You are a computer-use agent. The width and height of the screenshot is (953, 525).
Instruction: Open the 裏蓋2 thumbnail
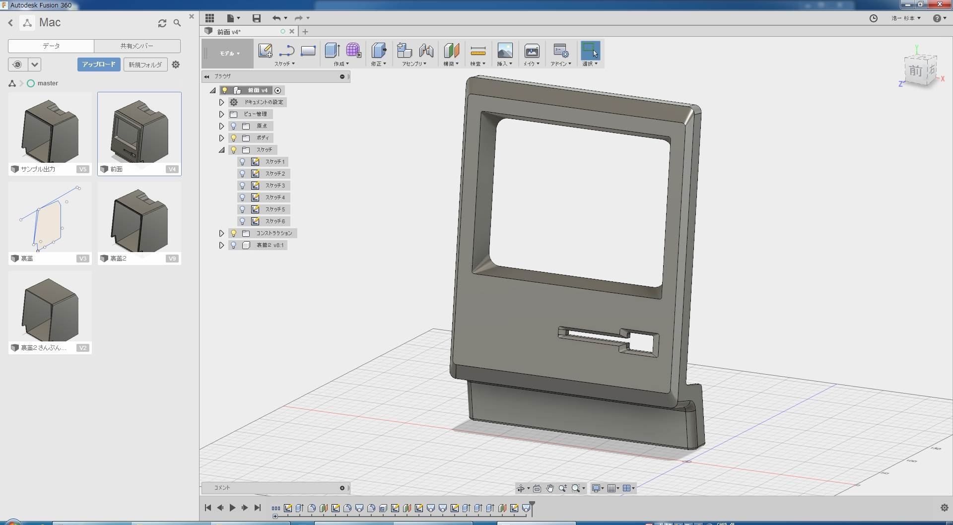(139, 219)
